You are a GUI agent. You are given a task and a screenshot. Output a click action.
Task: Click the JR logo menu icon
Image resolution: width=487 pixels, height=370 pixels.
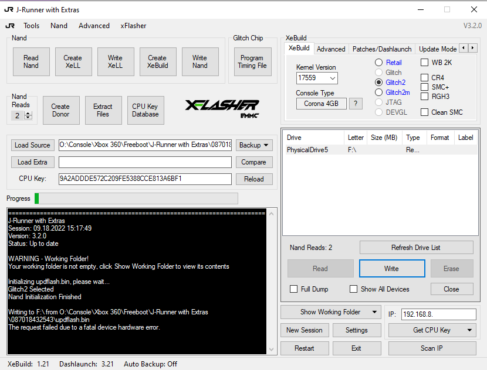point(10,26)
